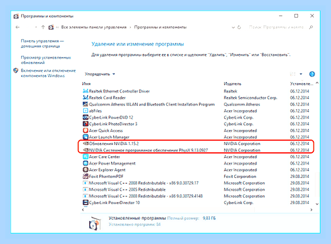Click the NVIDIA PhysX 9.13.0927 icon
The height and width of the screenshot is (244, 331).
(85, 150)
